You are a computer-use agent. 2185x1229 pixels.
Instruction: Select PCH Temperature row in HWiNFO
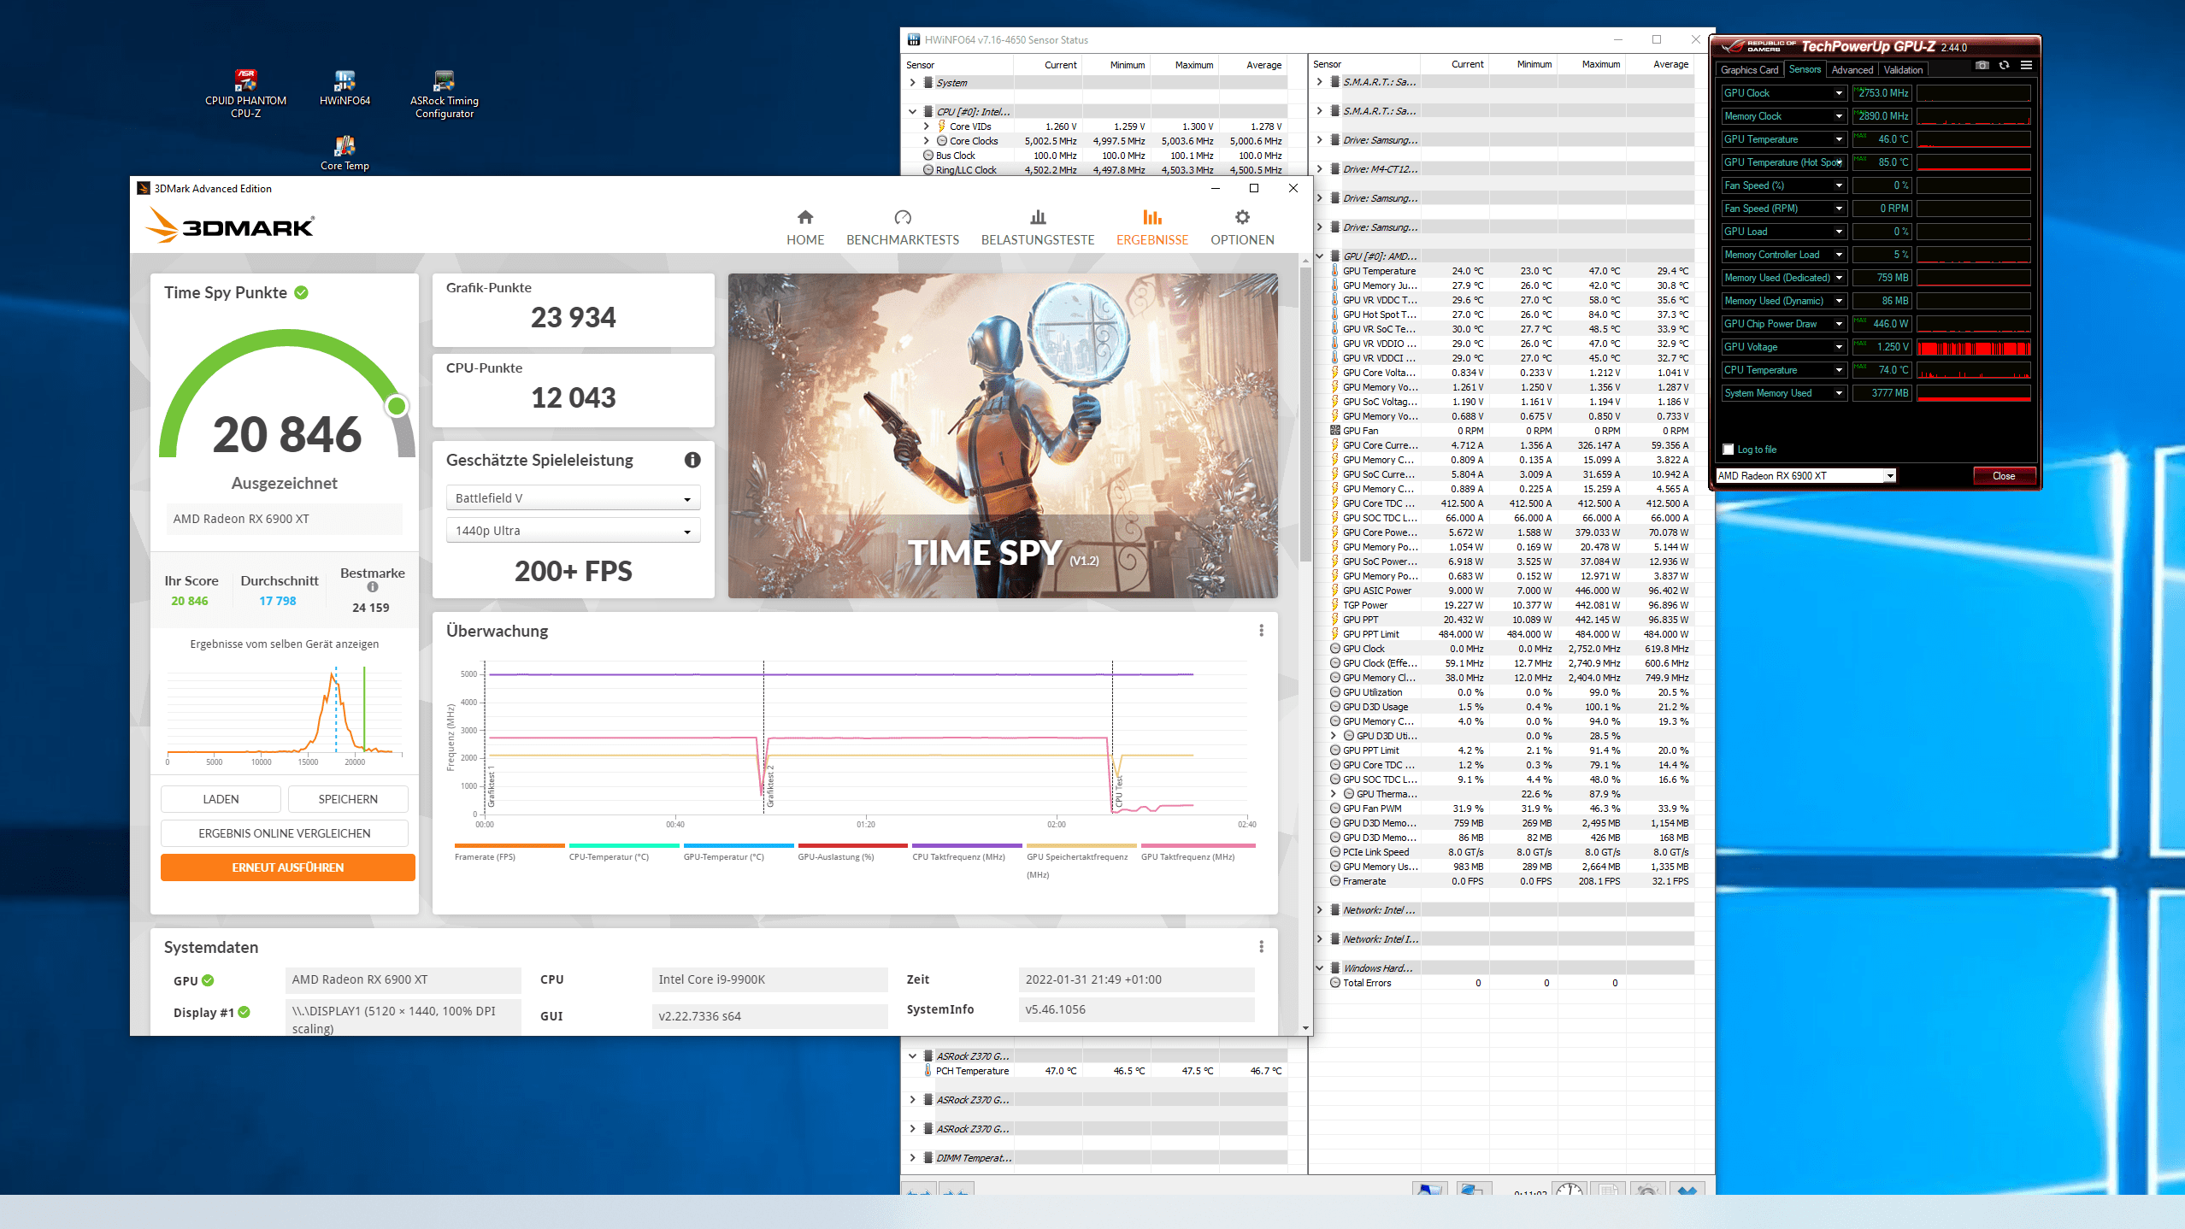pos(1104,1071)
